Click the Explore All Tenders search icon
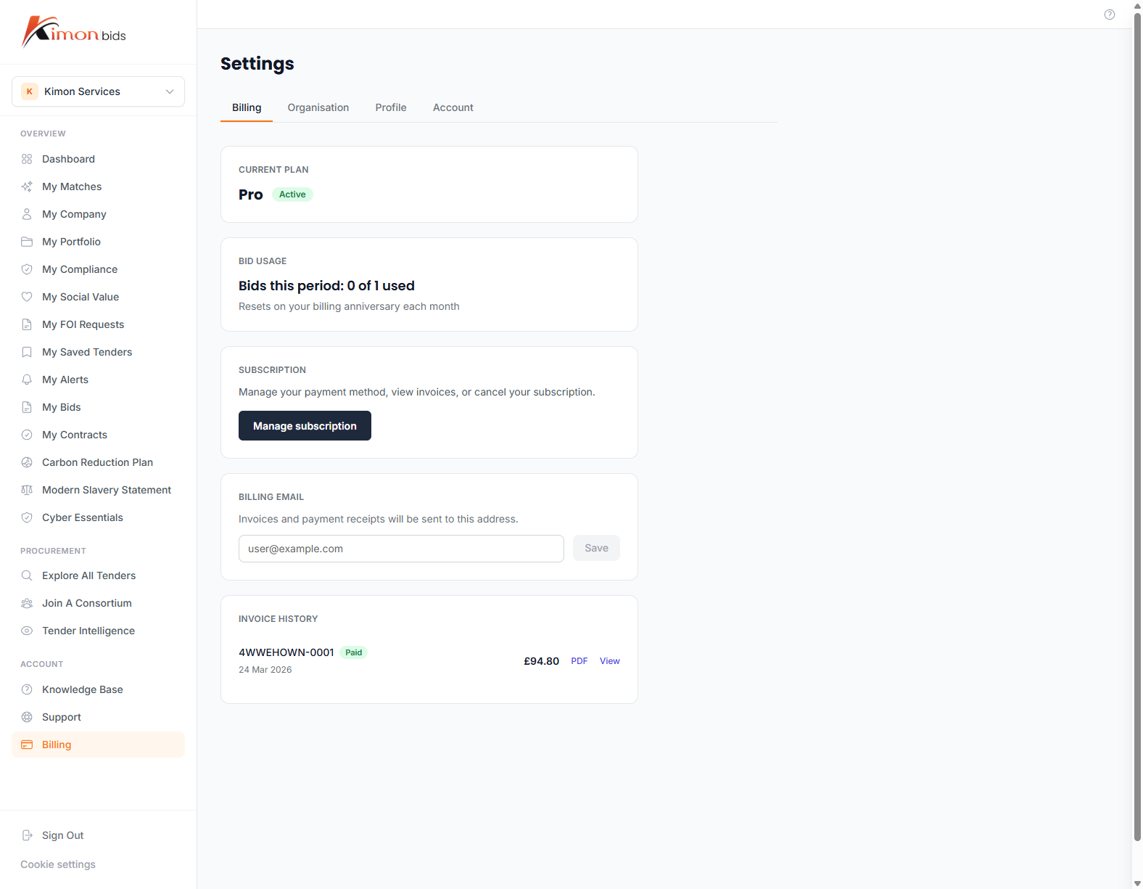 pyautogui.click(x=27, y=575)
